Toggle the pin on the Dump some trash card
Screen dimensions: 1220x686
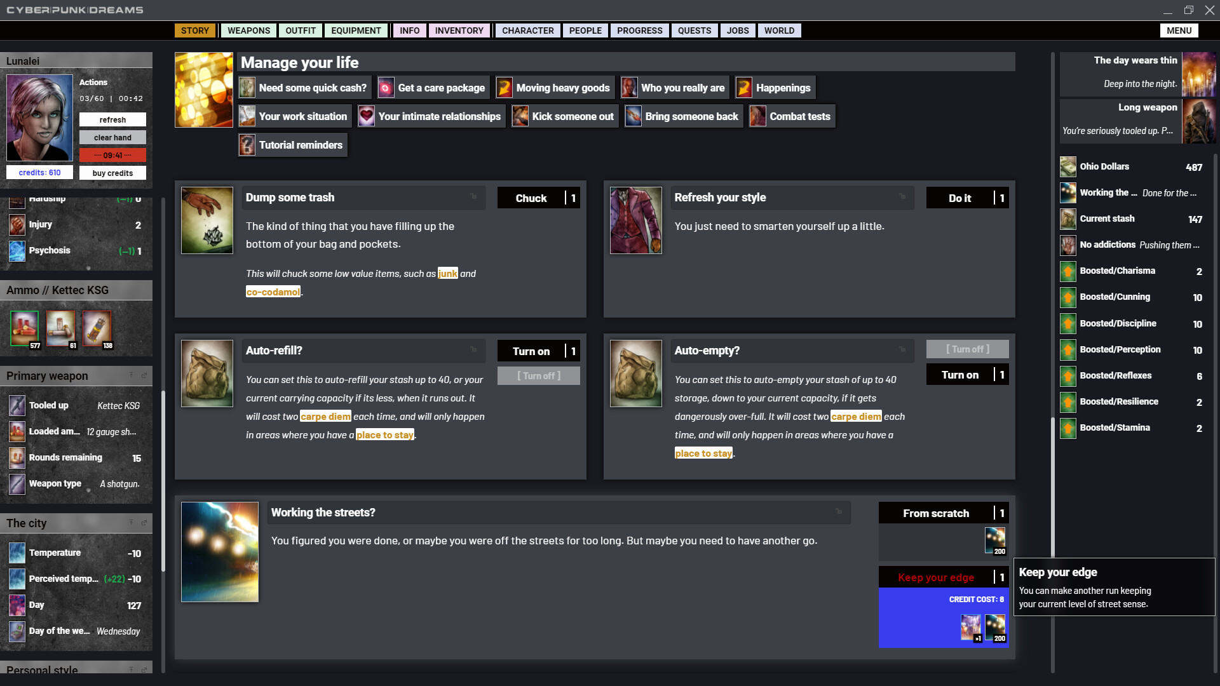pyautogui.click(x=473, y=198)
